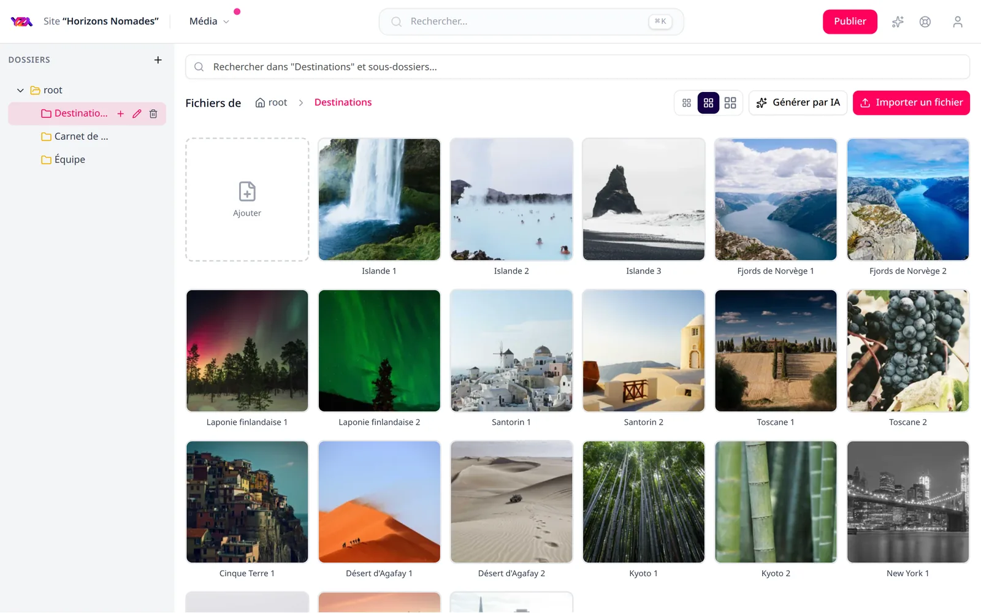
Task: Open the user account icon
Action: click(x=958, y=21)
